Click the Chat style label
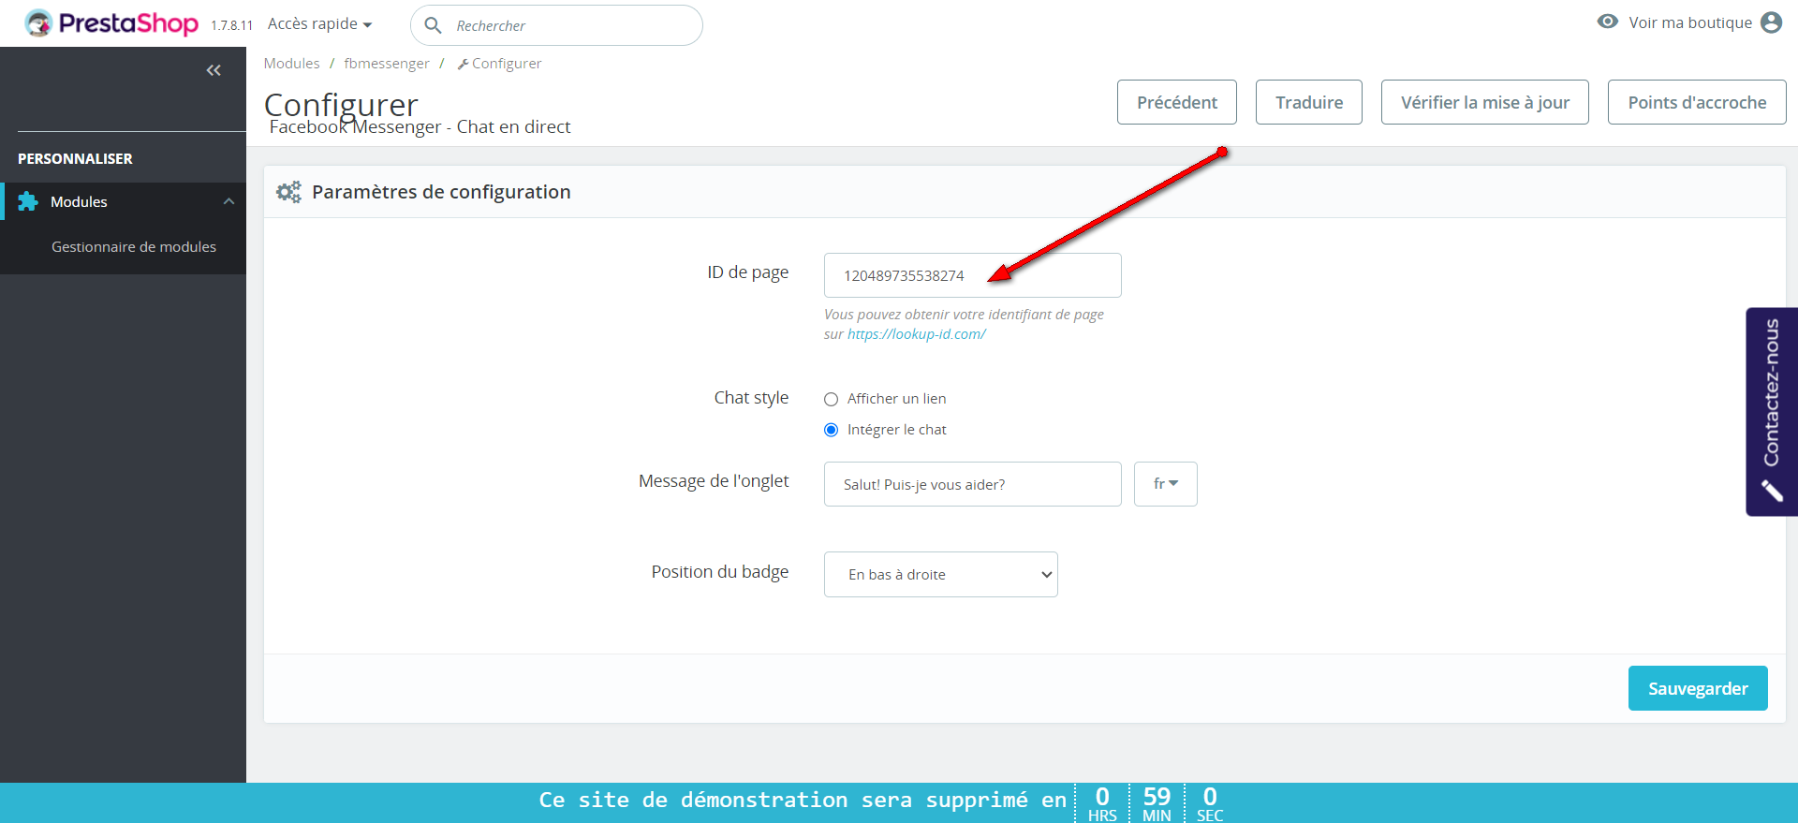1798x823 pixels. pyautogui.click(x=751, y=398)
